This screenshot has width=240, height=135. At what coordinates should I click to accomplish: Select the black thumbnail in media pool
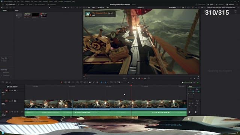click(x=35, y=15)
